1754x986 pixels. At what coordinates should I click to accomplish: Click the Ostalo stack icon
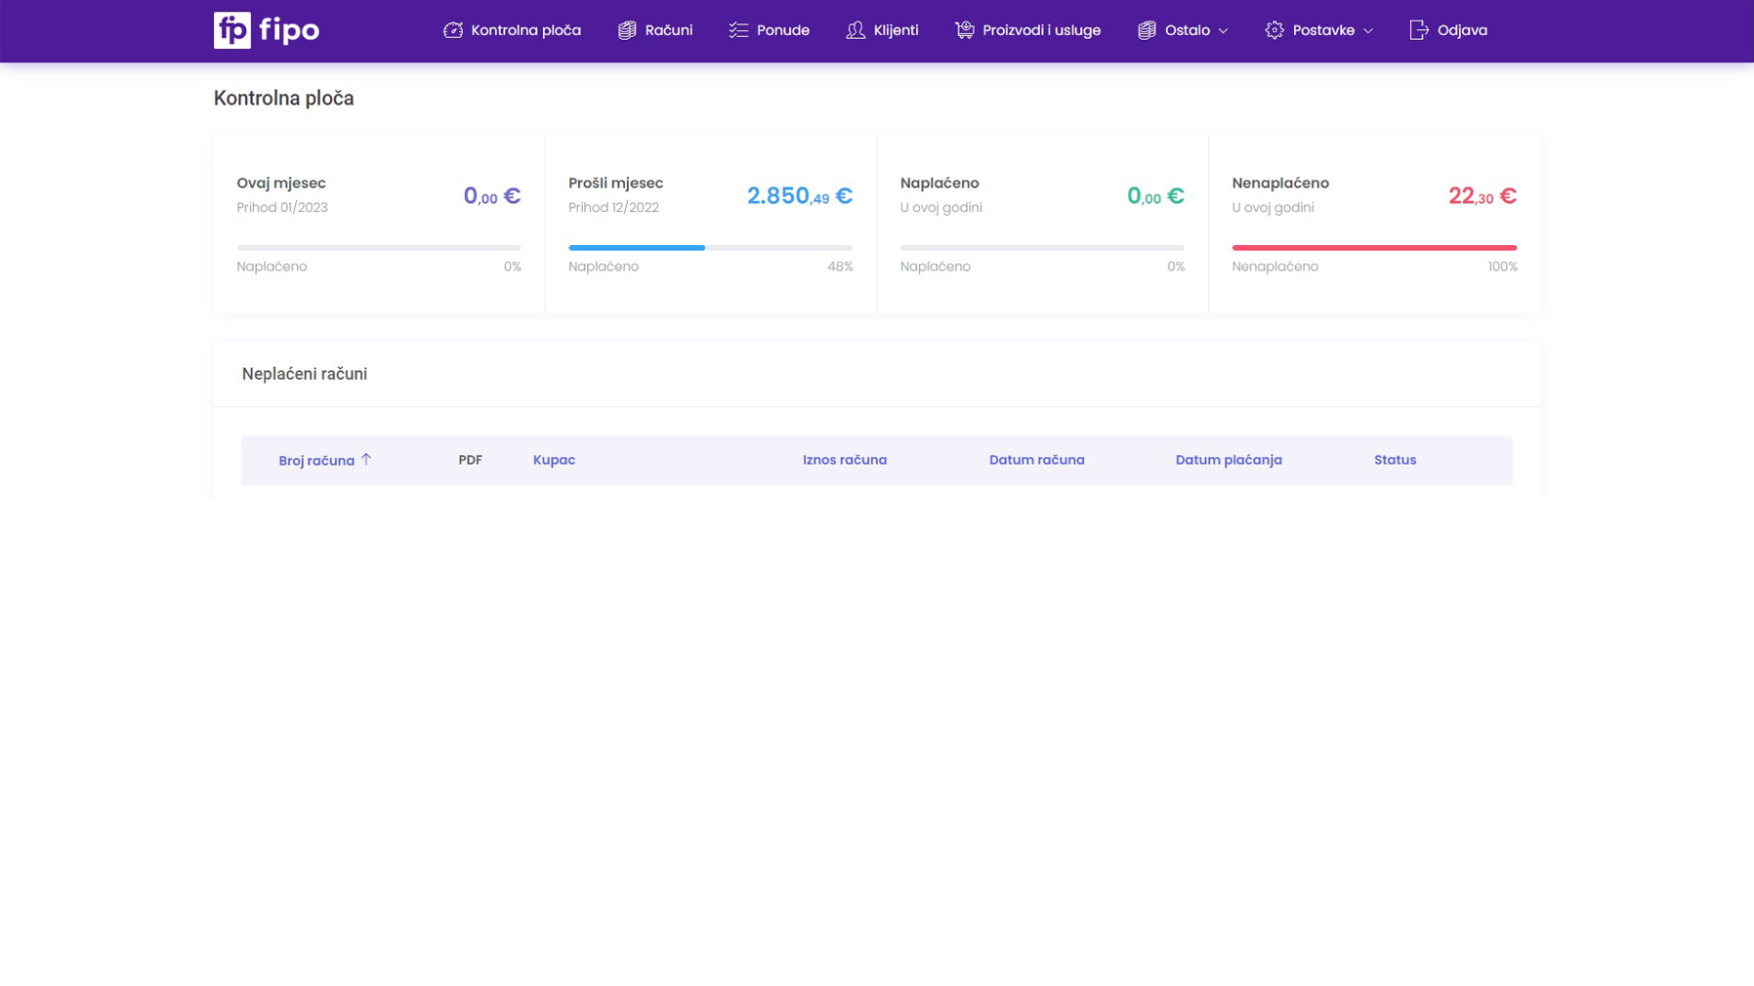click(1147, 30)
